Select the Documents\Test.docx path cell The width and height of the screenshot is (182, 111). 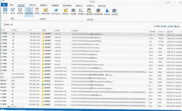click(x=86, y=48)
